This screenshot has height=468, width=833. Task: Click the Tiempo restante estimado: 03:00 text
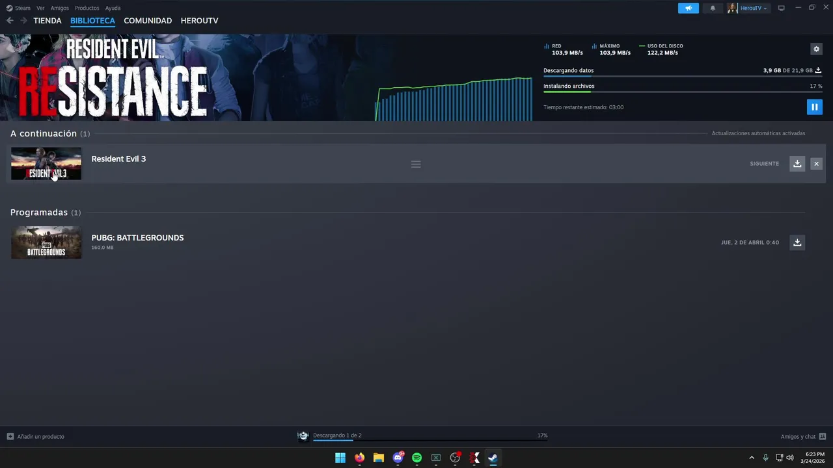(583, 107)
